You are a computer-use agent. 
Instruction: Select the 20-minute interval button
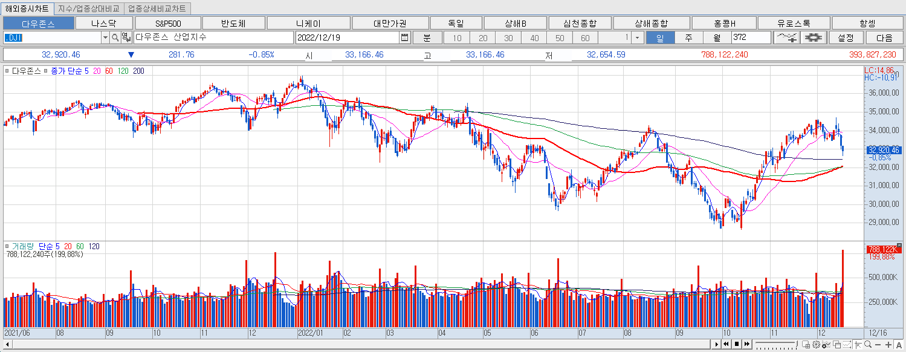483,37
